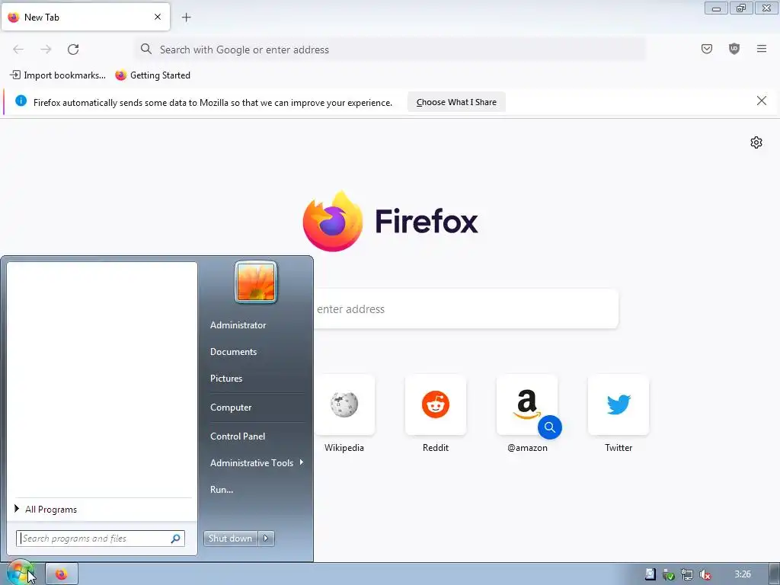This screenshot has height=585, width=780.
Task: Open Documents from the Start menu
Action: [233, 352]
